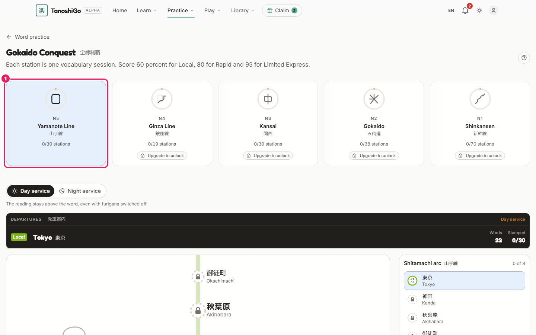This screenshot has height=335, width=536.
Task: Click the Local service badge
Action: click(19, 237)
